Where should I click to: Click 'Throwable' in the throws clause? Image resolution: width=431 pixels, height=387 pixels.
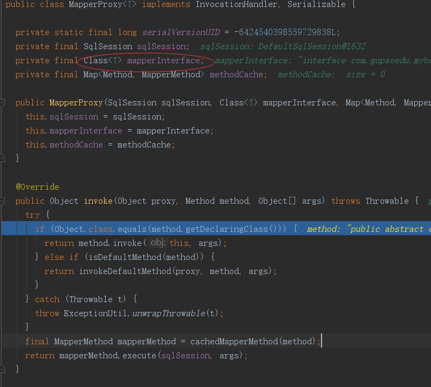click(387, 201)
